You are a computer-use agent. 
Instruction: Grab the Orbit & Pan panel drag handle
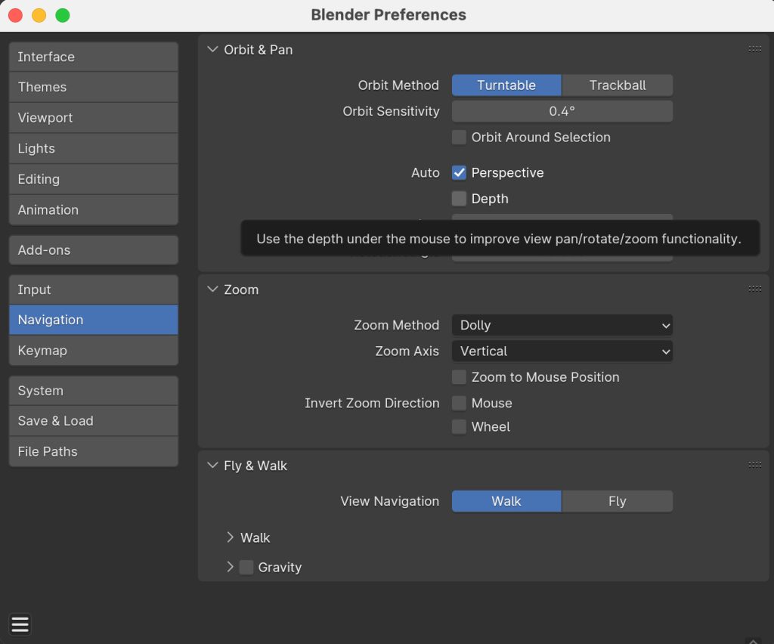pyautogui.click(x=754, y=49)
